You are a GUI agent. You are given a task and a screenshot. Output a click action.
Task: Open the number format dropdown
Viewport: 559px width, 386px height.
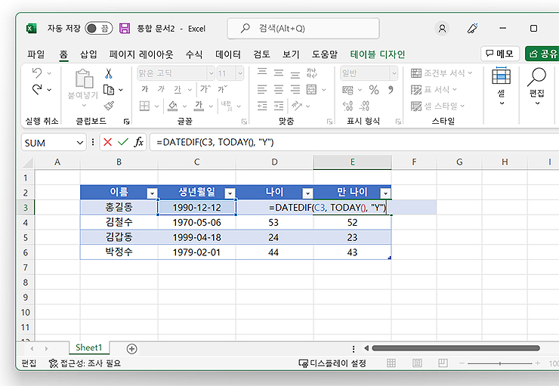(394, 73)
